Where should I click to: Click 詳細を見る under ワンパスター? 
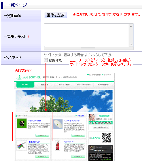(78, 156)
